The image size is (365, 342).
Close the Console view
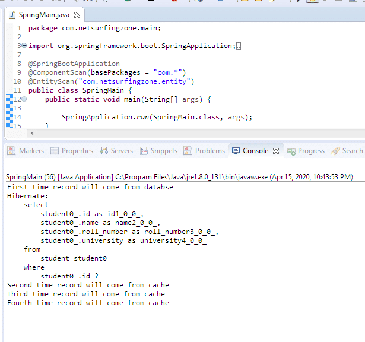276,151
